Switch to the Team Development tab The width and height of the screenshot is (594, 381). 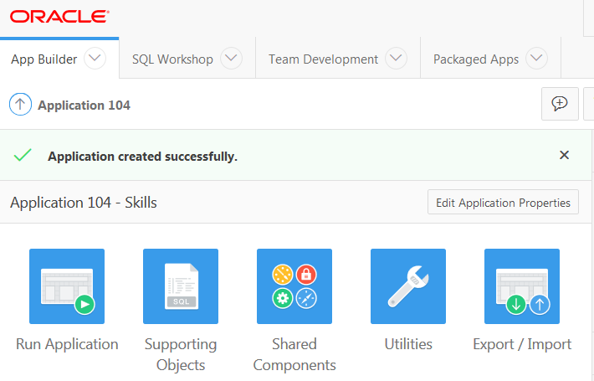point(323,59)
